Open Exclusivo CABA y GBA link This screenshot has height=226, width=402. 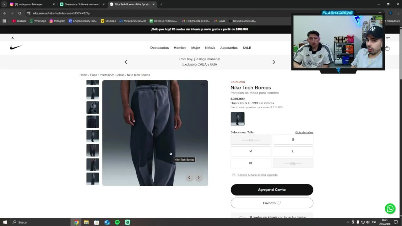click(200, 64)
